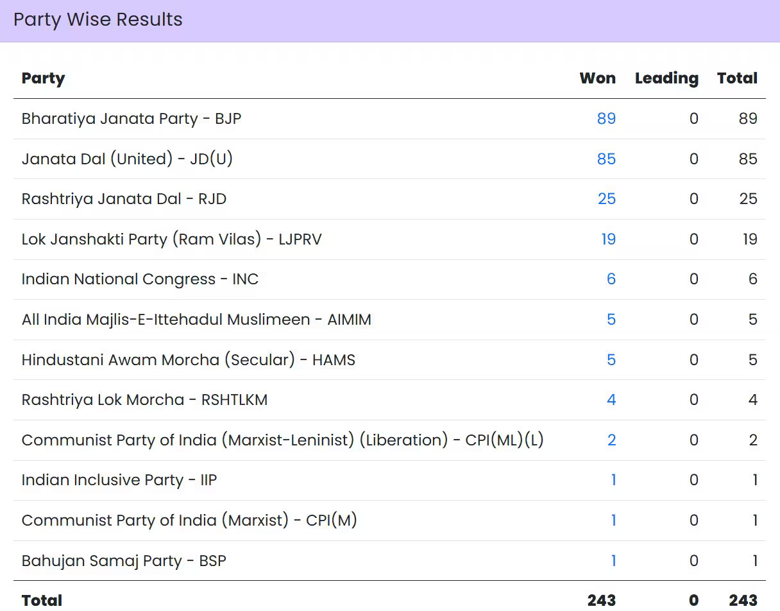Click HAMS's 5 won count
This screenshot has height=611, width=780.
pos(611,359)
